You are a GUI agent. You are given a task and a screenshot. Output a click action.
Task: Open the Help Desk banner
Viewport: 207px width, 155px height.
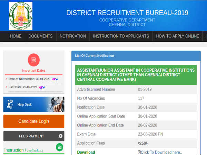(34, 104)
